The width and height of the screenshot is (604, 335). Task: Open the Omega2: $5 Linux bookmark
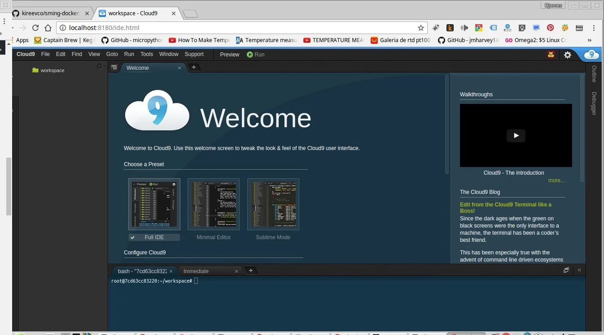point(536,40)
